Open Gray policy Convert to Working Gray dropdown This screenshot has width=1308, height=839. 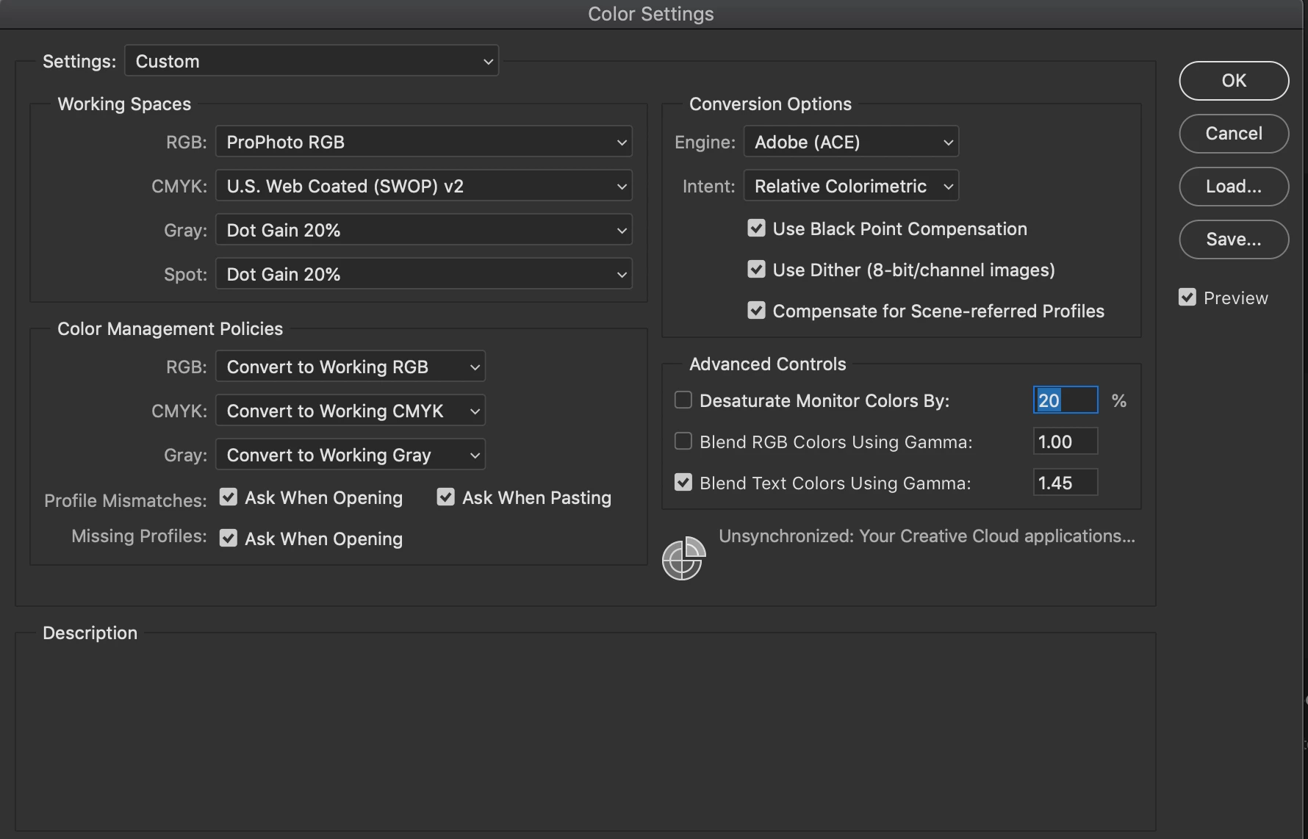click(x=350, y=455)
